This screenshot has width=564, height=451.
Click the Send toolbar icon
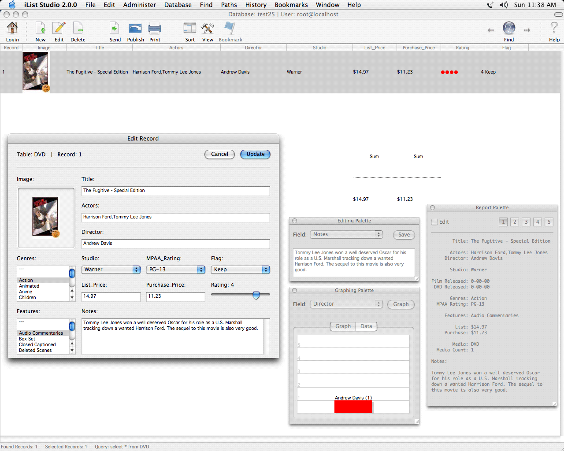tap(115, 28)
